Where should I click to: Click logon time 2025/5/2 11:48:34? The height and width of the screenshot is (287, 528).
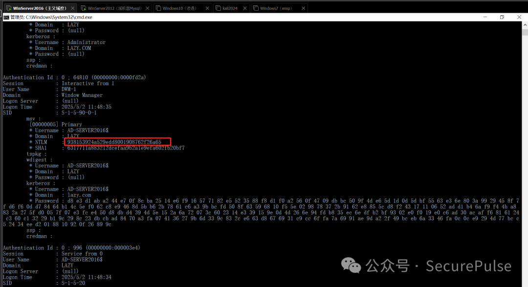click(87, 277)
